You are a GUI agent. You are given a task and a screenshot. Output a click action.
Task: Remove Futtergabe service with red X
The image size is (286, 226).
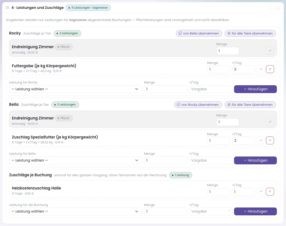pyautogui.click(x=270, y=69)
